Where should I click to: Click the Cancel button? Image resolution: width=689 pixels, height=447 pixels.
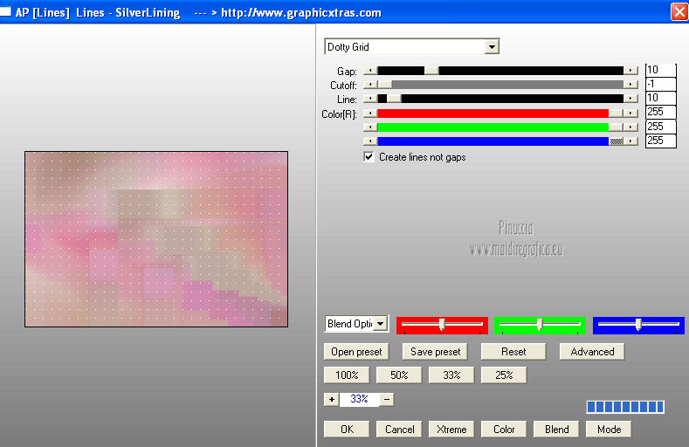tap(399, 430)
